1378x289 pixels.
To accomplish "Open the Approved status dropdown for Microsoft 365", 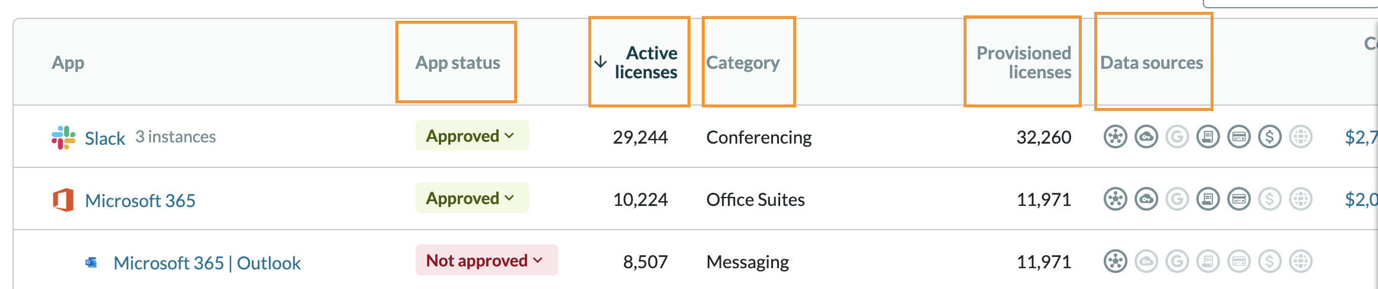I will [x=471, y=198].
